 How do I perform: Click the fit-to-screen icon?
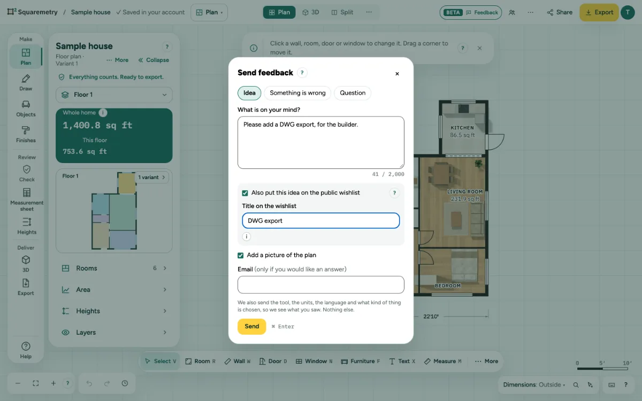pyautogui.click(x=35, y=383)
